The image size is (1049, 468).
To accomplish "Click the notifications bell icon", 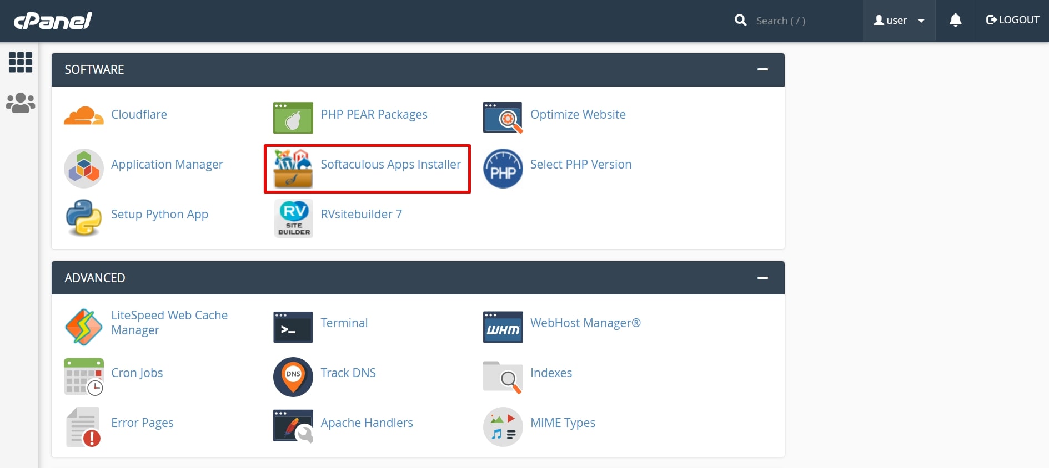I will 956,21.
